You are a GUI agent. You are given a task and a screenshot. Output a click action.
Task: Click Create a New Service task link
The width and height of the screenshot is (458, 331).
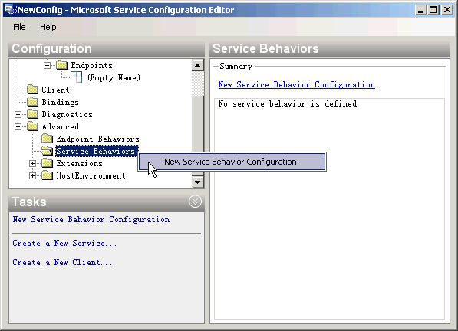point(64,243)
